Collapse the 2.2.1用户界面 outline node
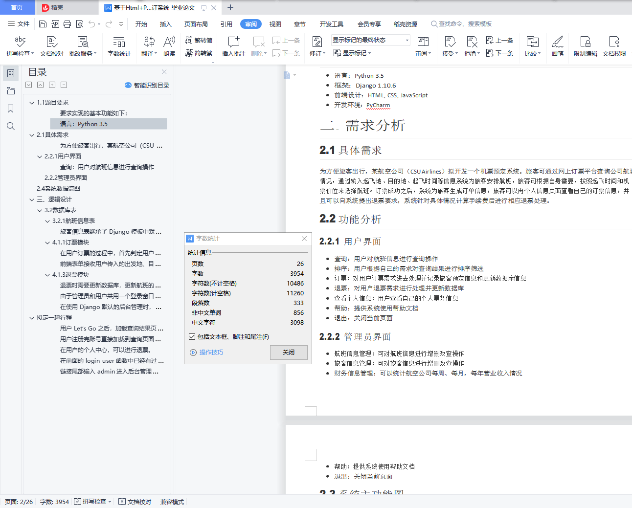Screen dimensions: 632x508 (40, 156)
